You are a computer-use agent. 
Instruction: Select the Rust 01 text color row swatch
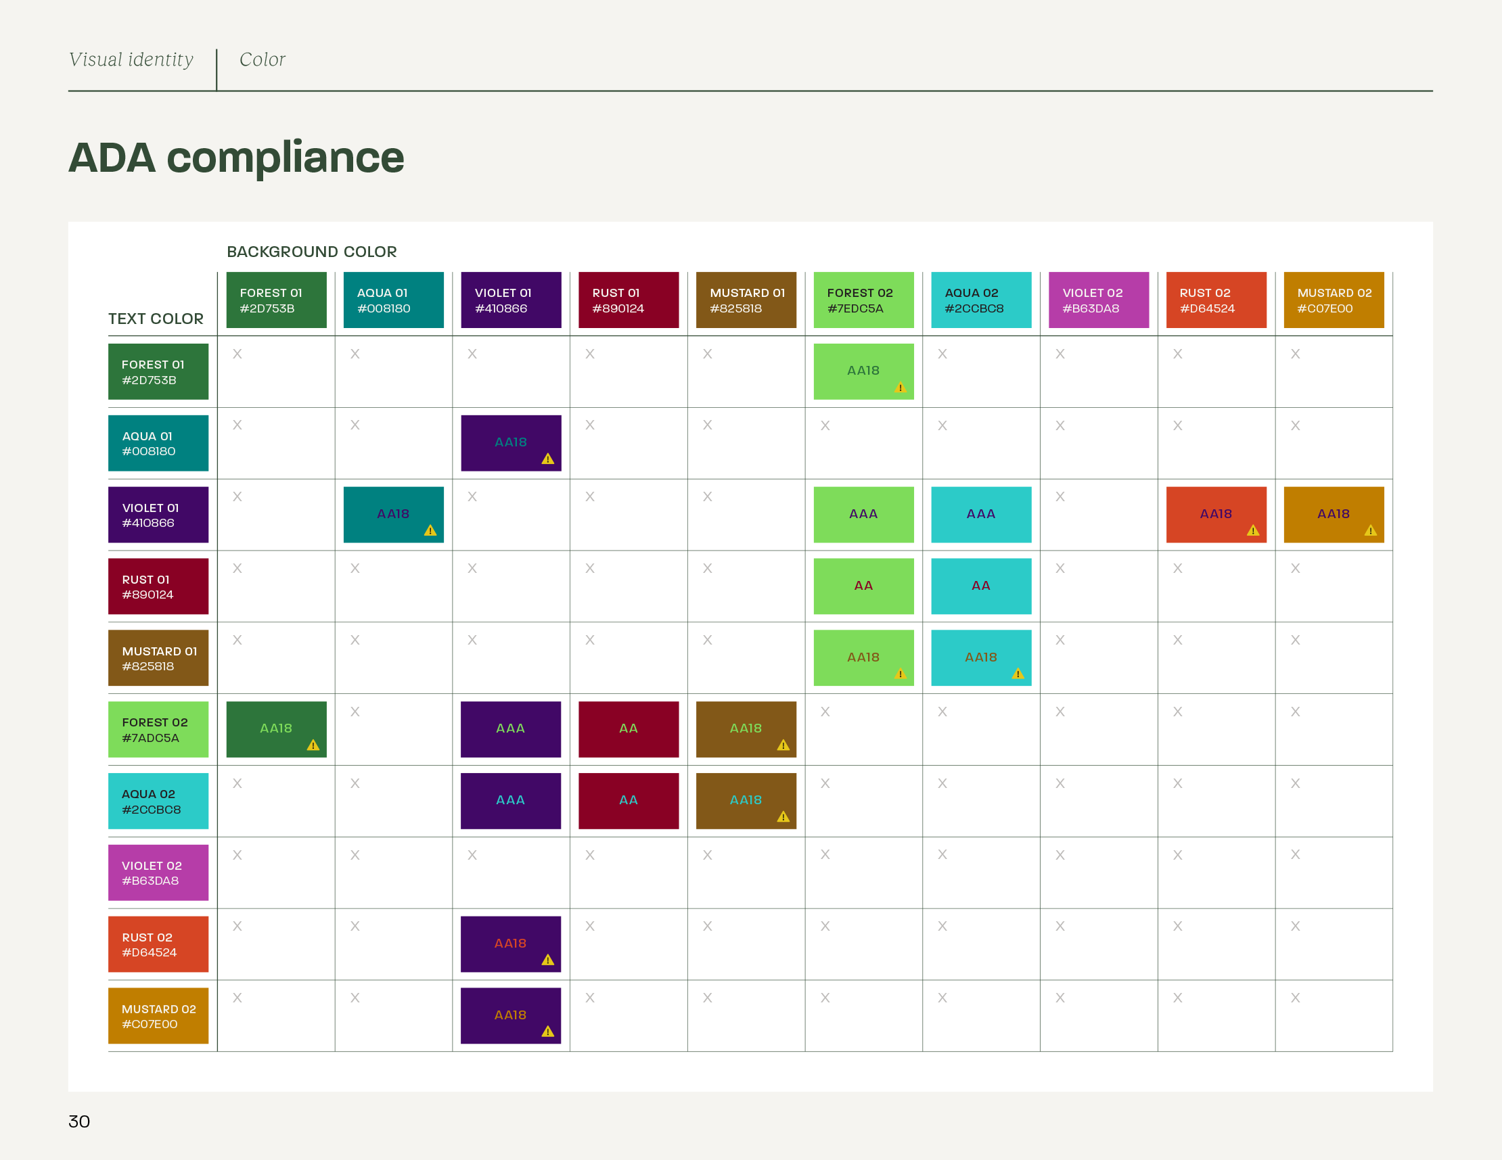(x=158, y=586)
